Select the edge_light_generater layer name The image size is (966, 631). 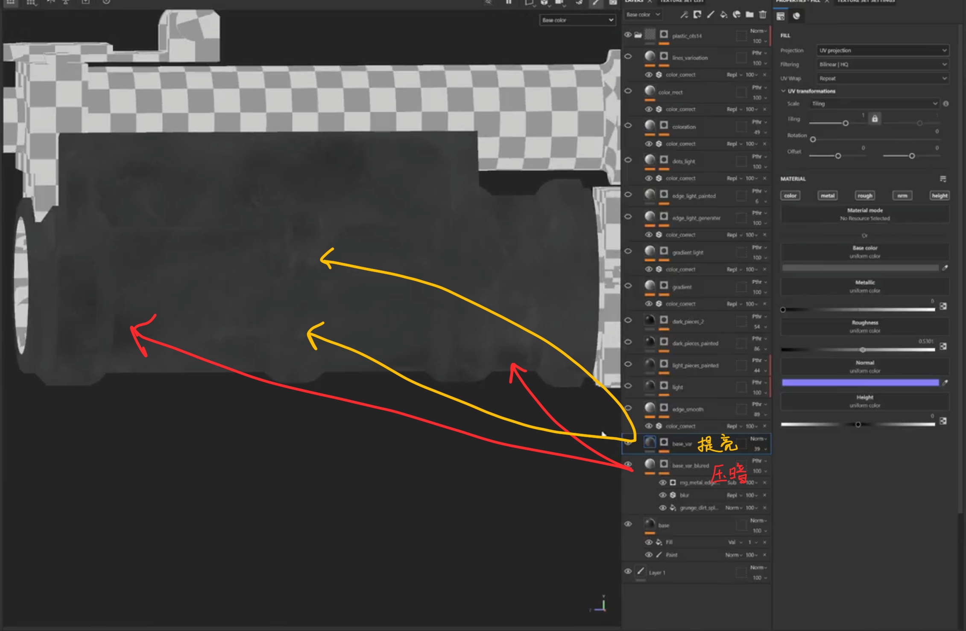pos(696,218)
